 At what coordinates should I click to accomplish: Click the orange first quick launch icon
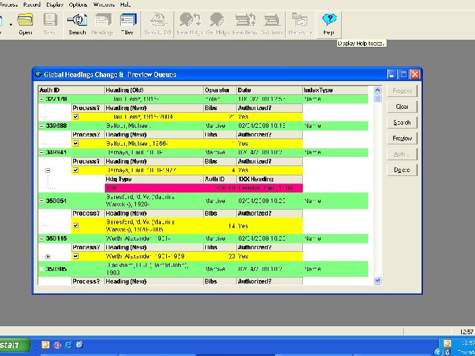[x=46, y=345]
